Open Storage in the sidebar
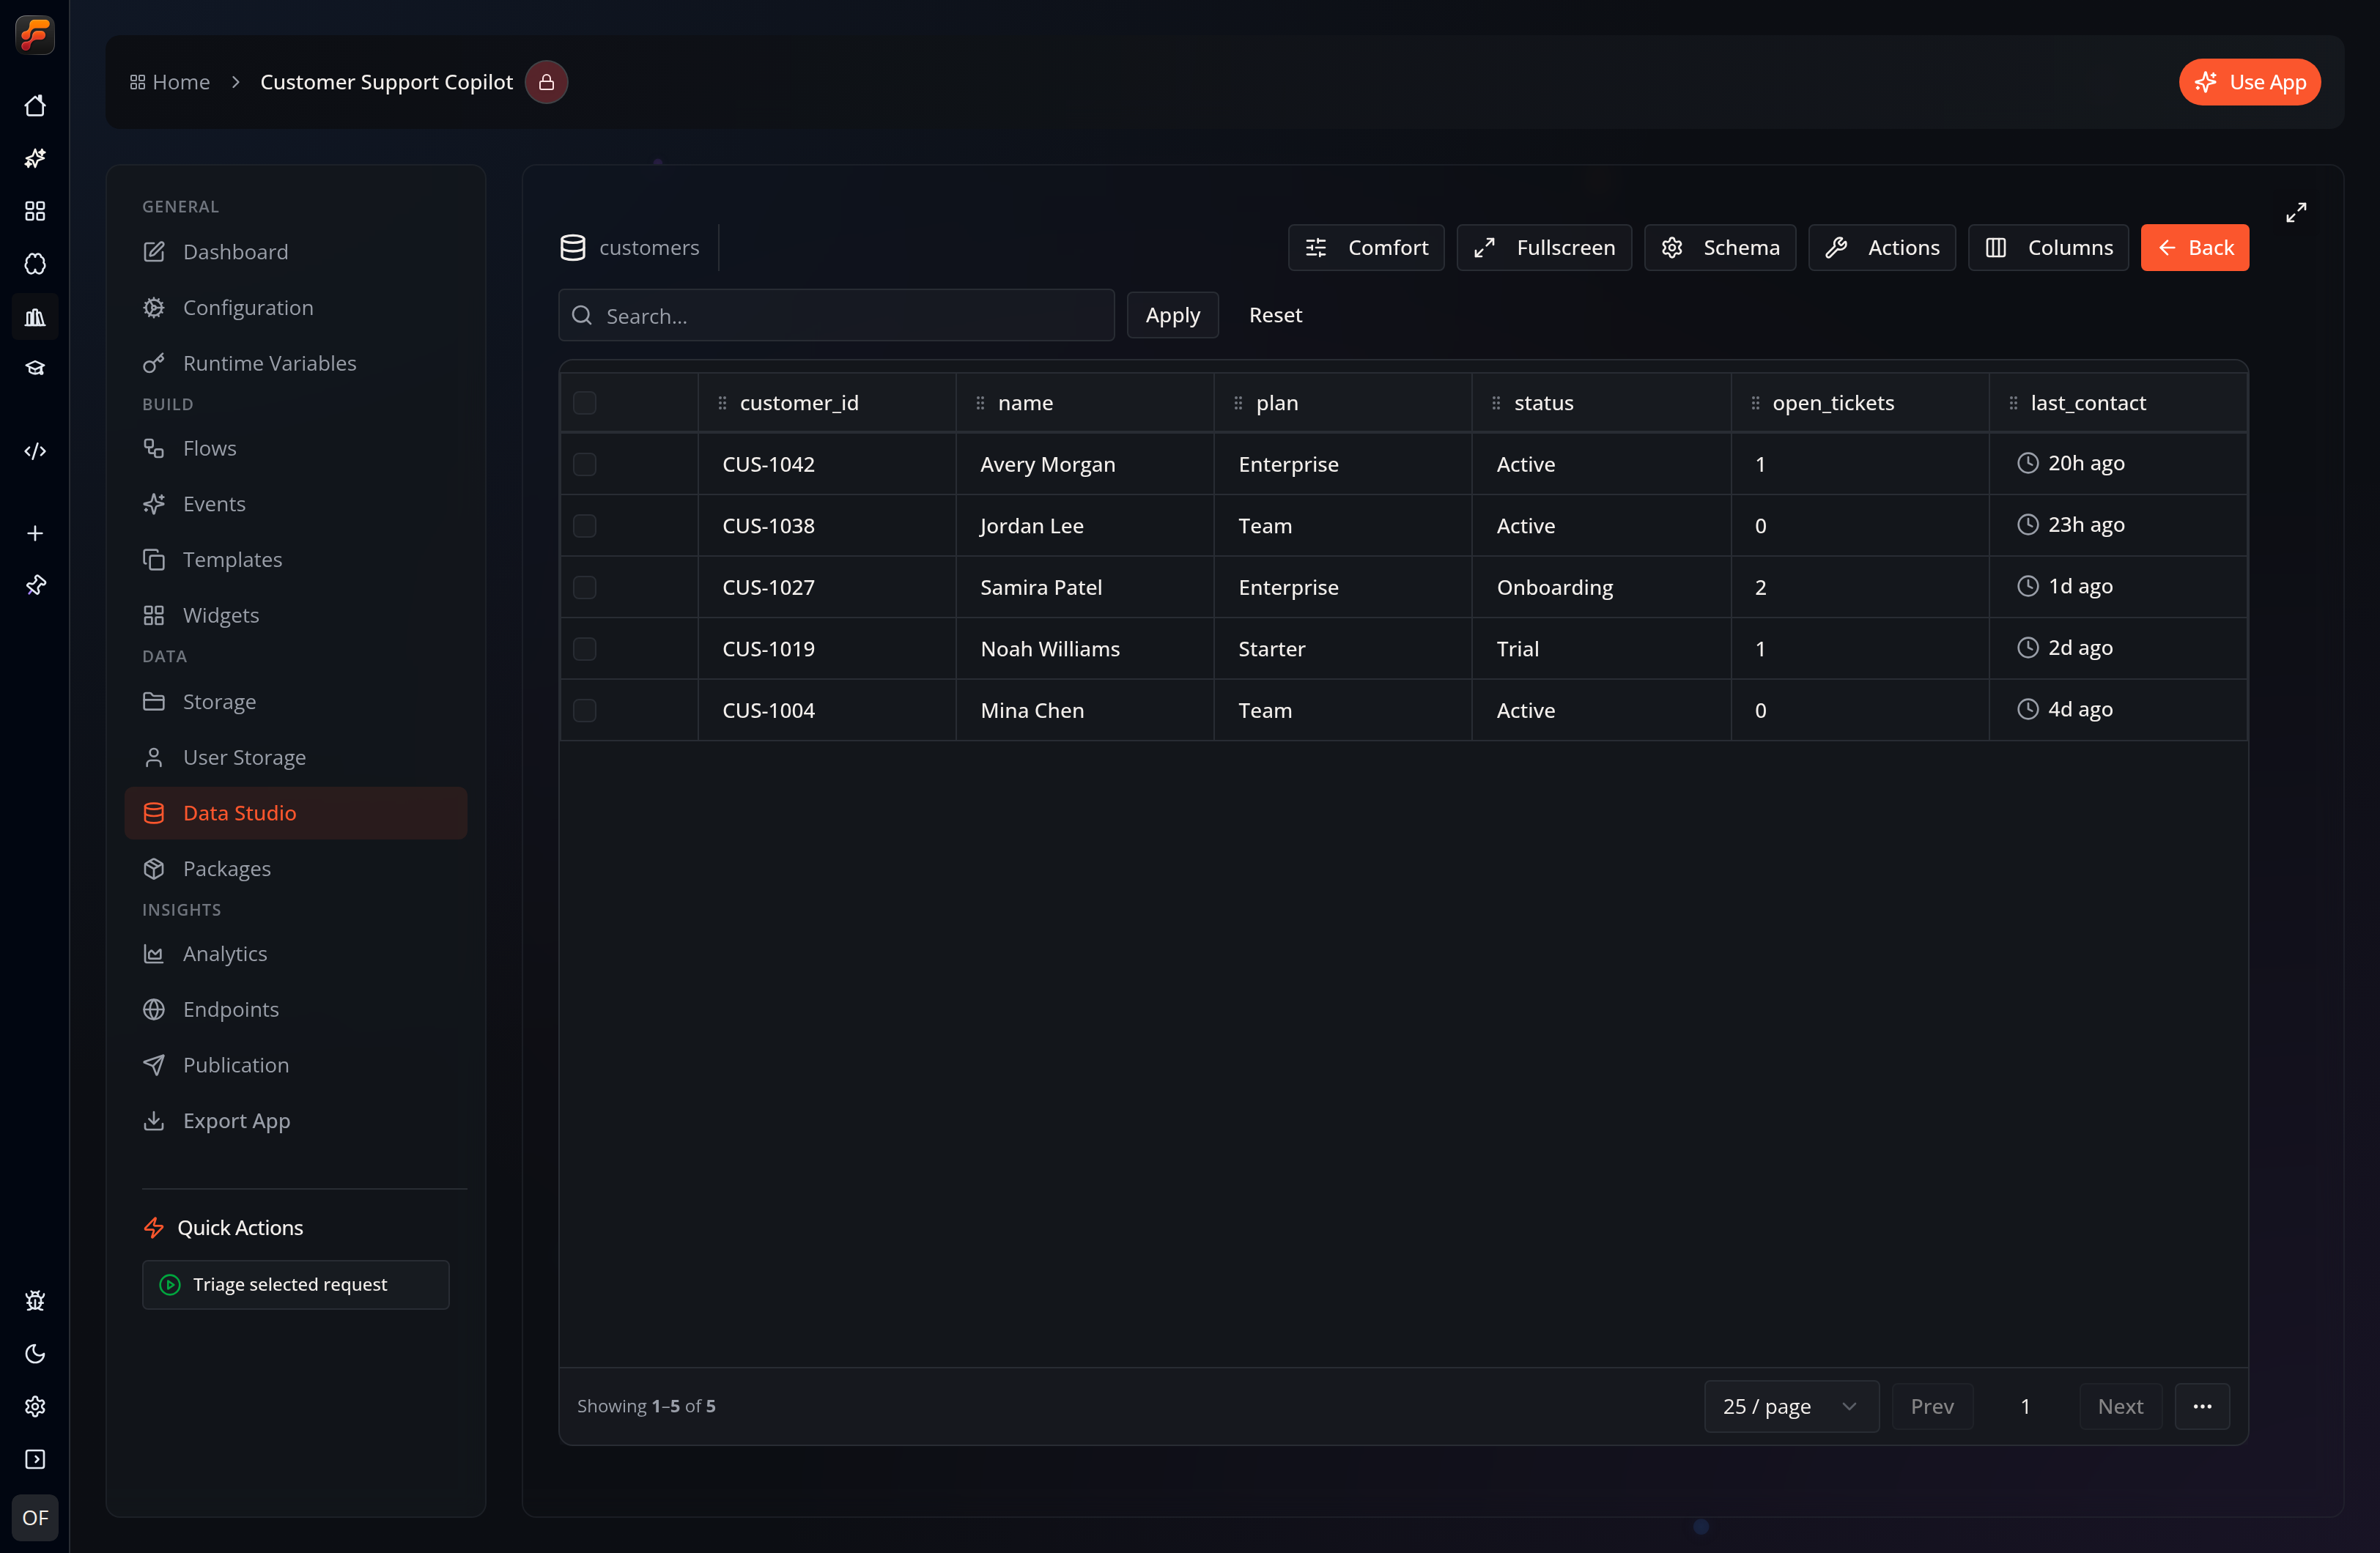 [x=295, y=702]
